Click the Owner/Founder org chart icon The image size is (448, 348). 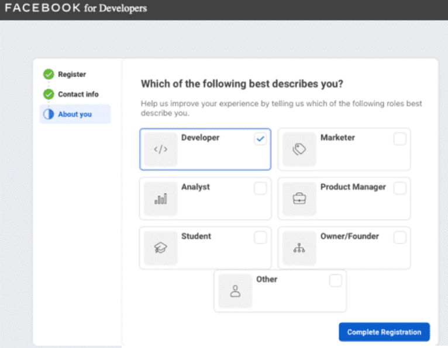(x=299, y=248)
